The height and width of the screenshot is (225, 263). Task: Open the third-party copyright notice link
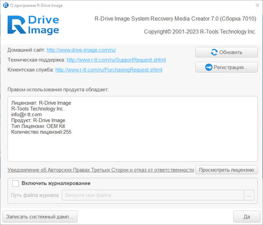[100, 170]
